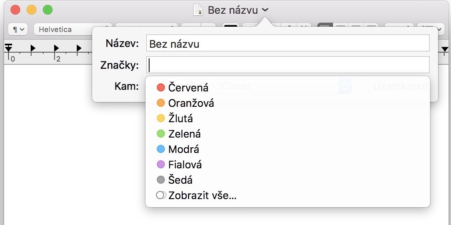
Task: Click into the Značky tags field
Action: 287,65
